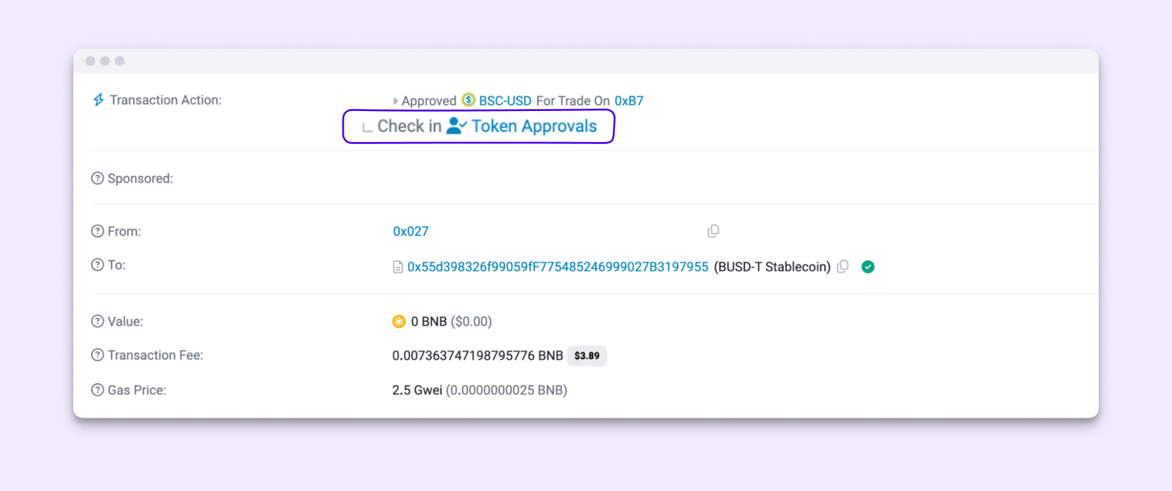Viewport: 1172px width, 491px height.
Task: Show help for To field
Action: tap(98, 265)
